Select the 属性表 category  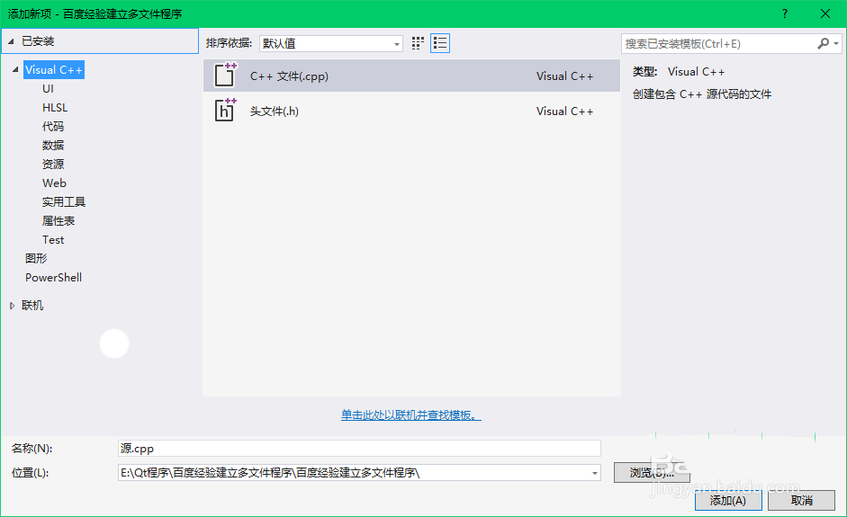(59, 220)
